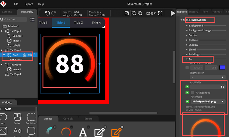The image size is (229, 137).
Task: Enable the Arc Rounded checkbox
Action: [x=192, y=93]
